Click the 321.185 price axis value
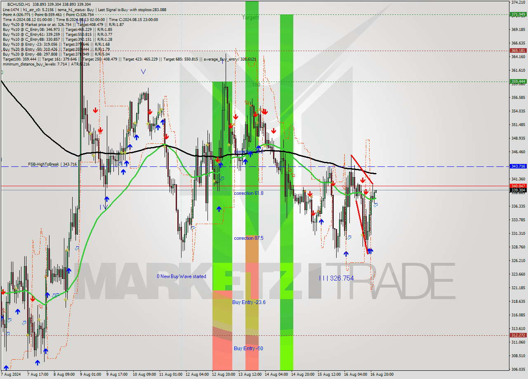 [518, 288]
